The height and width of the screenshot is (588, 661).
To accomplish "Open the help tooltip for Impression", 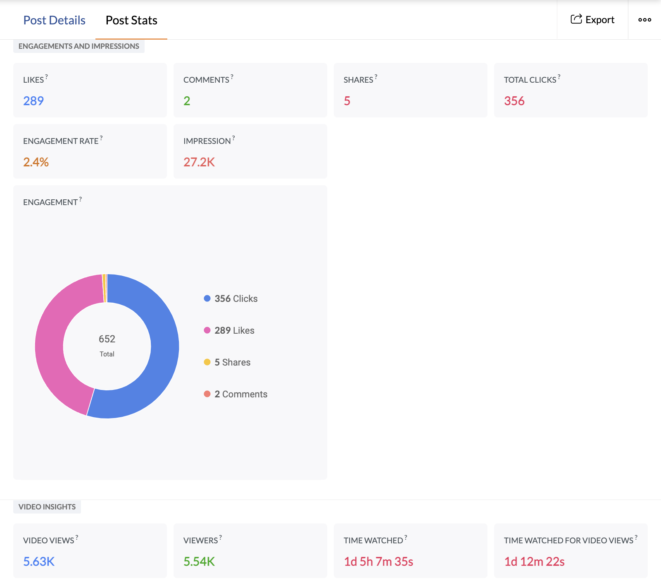I will pyautogui.click(x=233, y=138).
